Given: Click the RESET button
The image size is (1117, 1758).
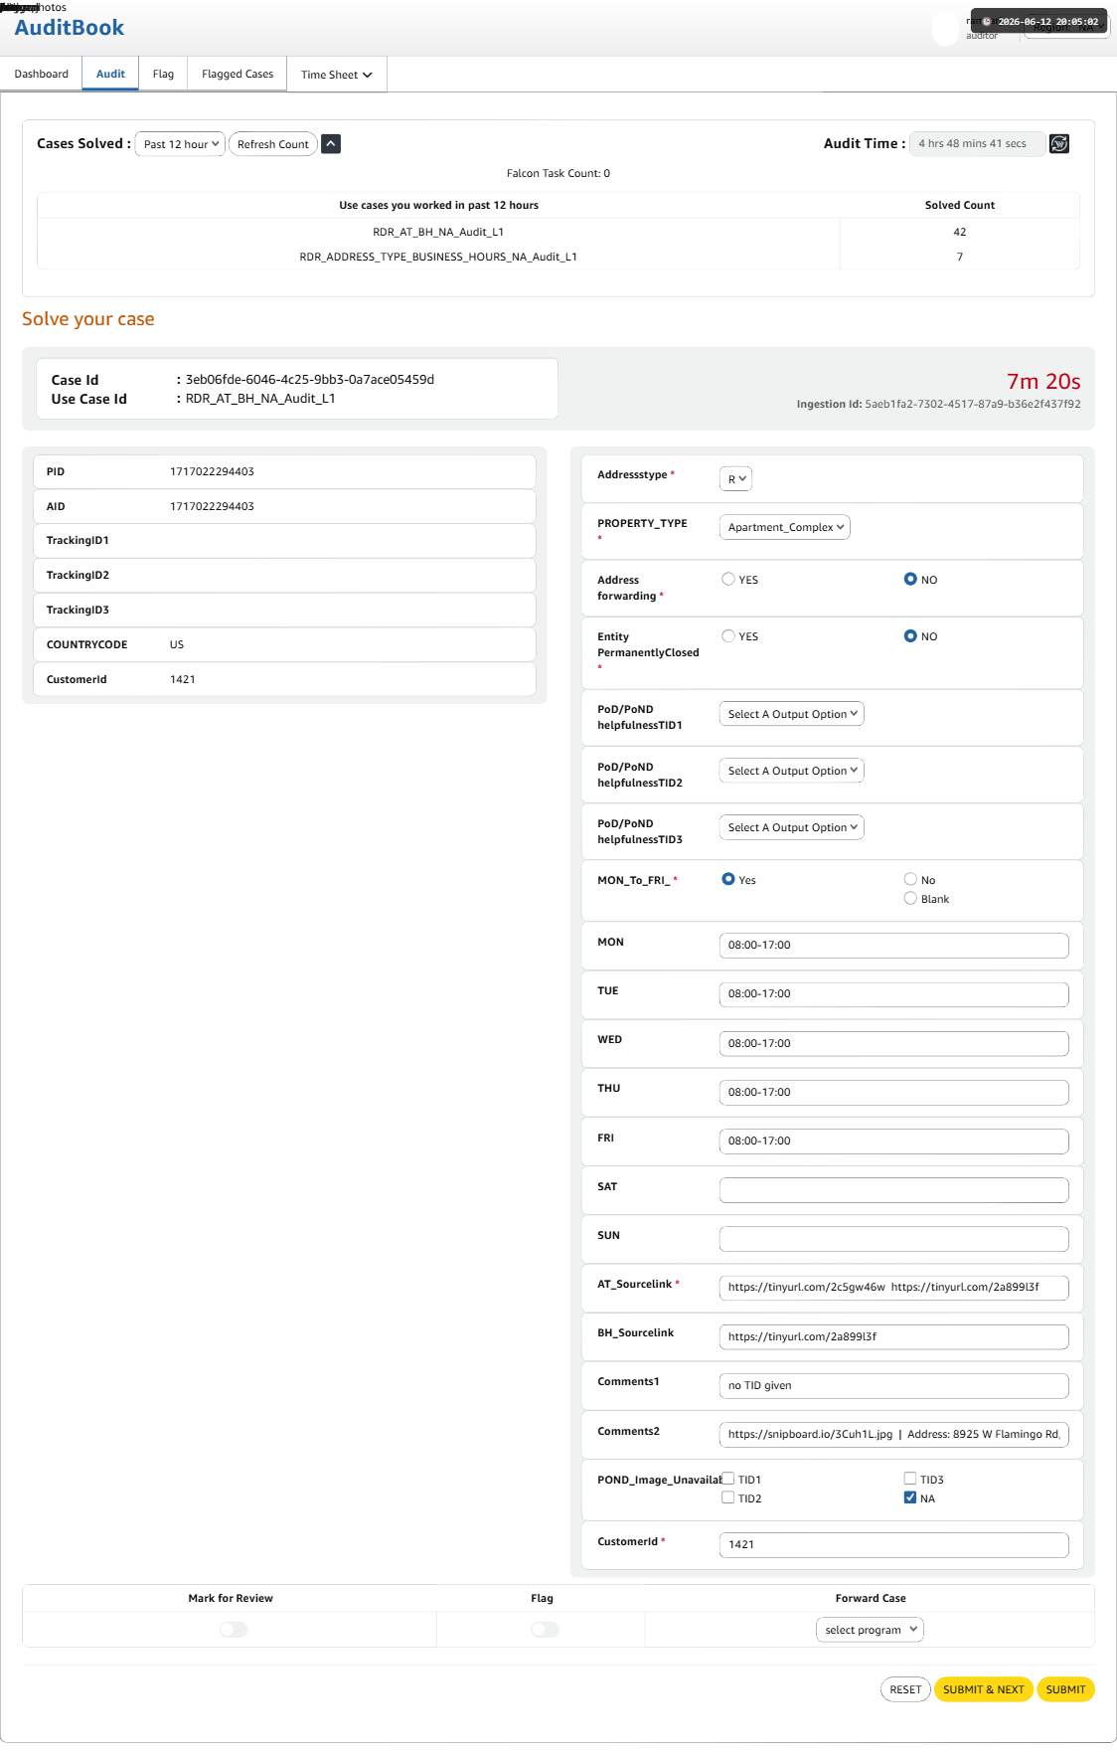Looking at the screenshot, I should (x=905, y=1689).
